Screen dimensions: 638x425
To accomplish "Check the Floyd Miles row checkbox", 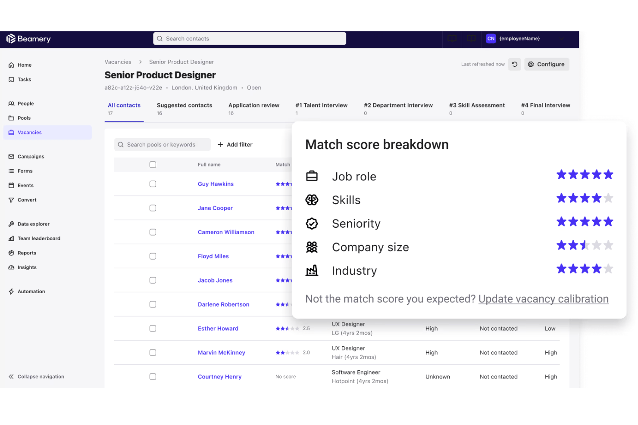I will coord(153,257).
